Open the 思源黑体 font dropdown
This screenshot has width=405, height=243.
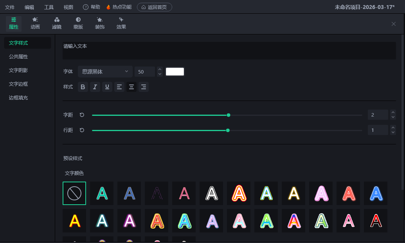[x=105, y=72]
